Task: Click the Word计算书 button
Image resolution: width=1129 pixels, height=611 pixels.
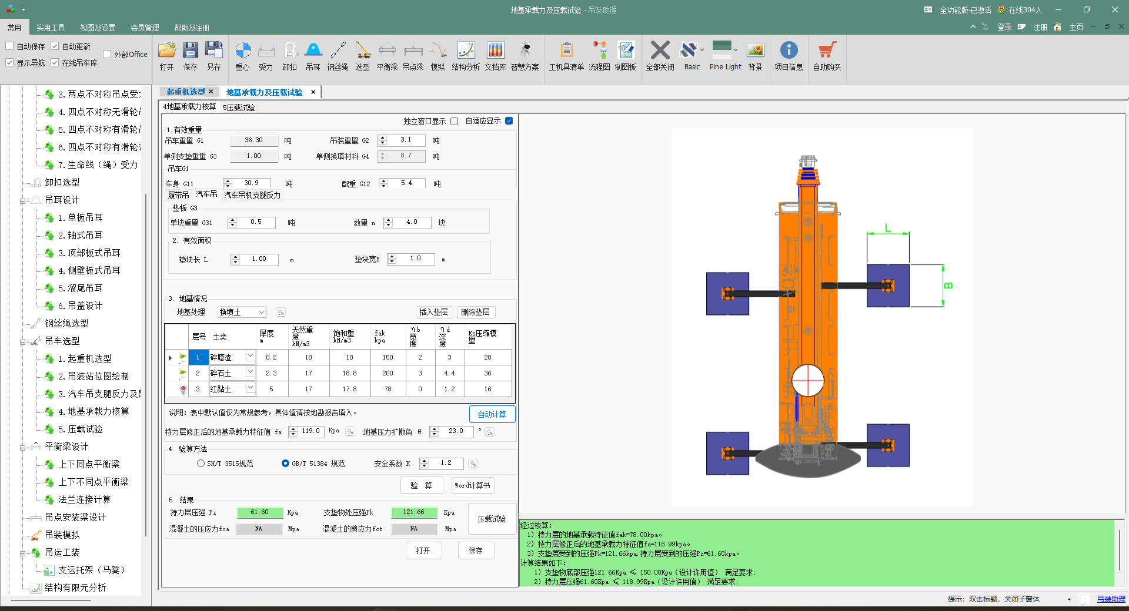Action: [x=473, y=485]
